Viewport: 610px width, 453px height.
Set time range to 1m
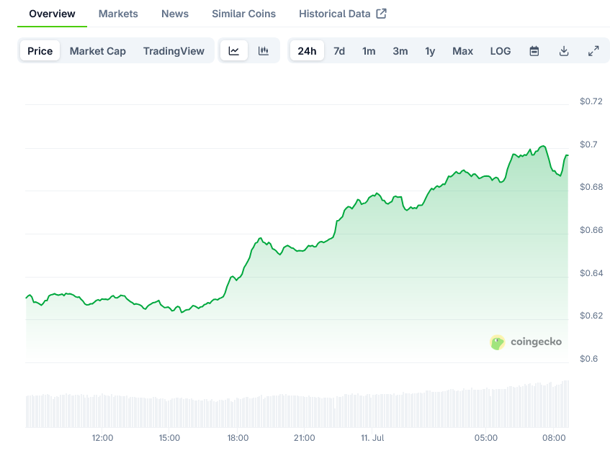pyautogui.click(x=369, y=51)
